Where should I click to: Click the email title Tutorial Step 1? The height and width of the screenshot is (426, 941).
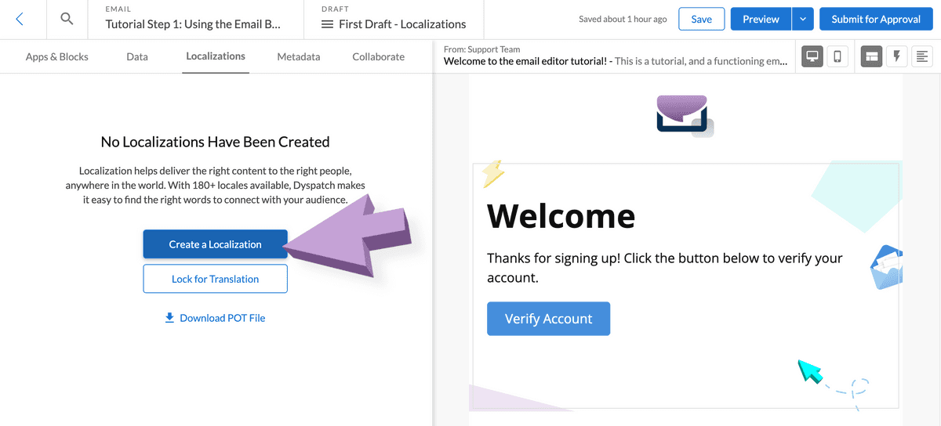193,24
